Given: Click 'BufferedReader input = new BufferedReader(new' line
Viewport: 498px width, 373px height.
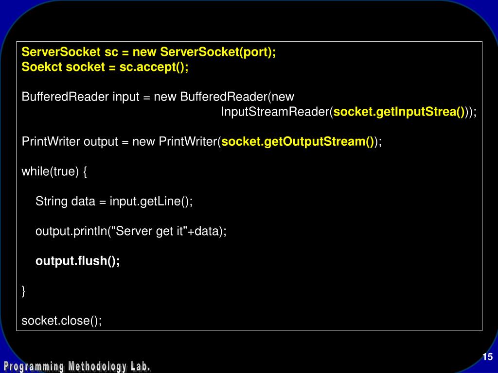Looking at the screenshot, I should point(158,97).
